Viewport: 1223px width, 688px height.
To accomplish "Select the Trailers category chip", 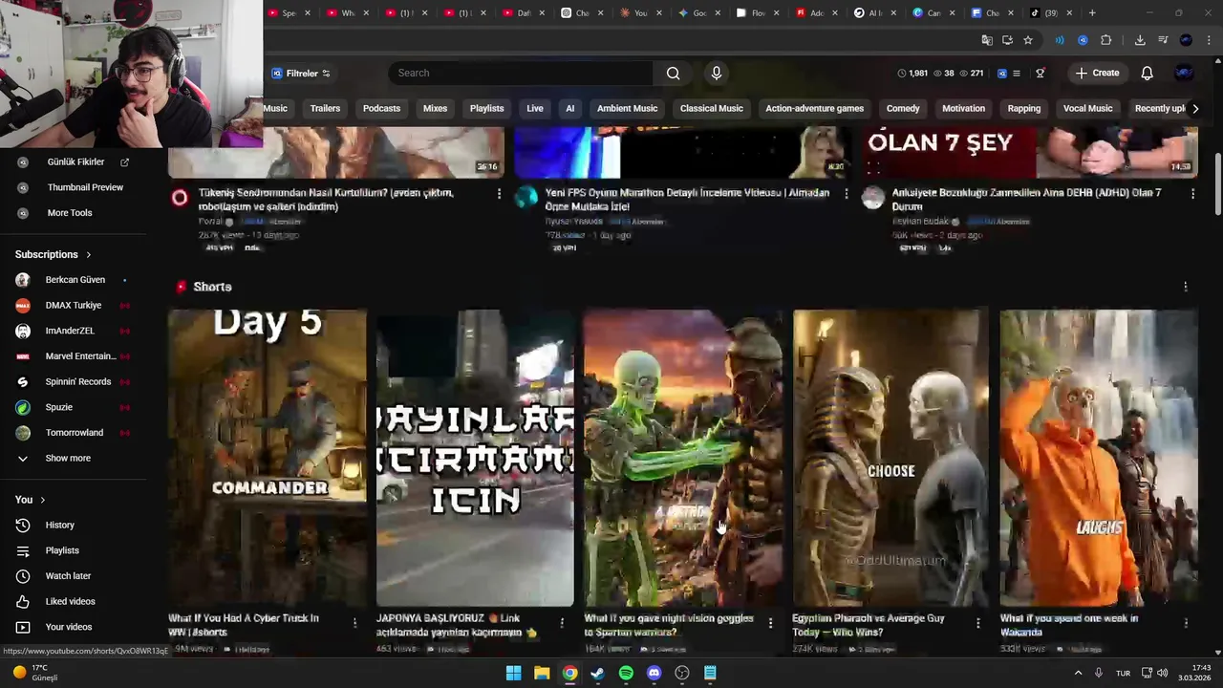I will (x=325, y=108).
